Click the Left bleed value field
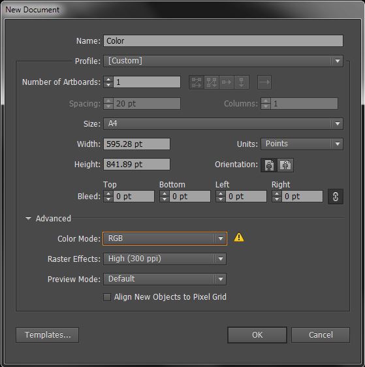The image size is (365, 367). click(246, 197)
